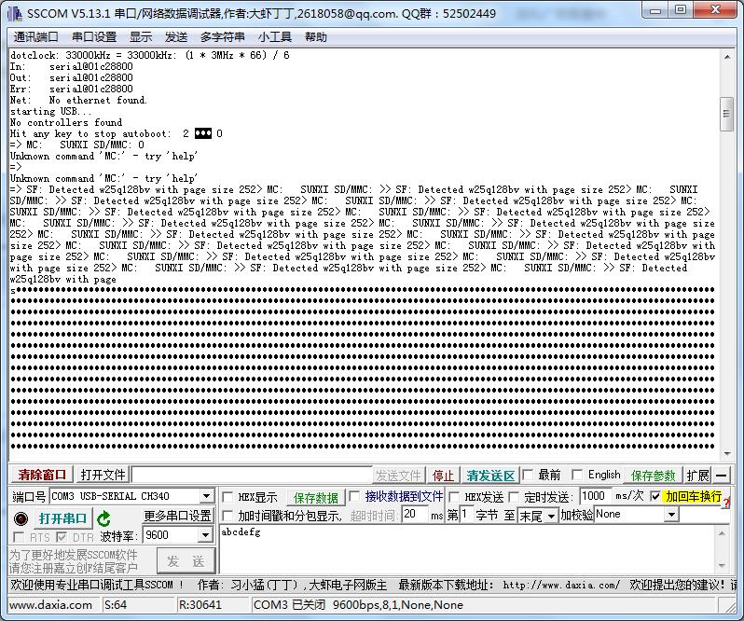This screenshot has height=621, width=744.
Task: Click the 清发送区 clear send area button
Action: coord(490,476)
